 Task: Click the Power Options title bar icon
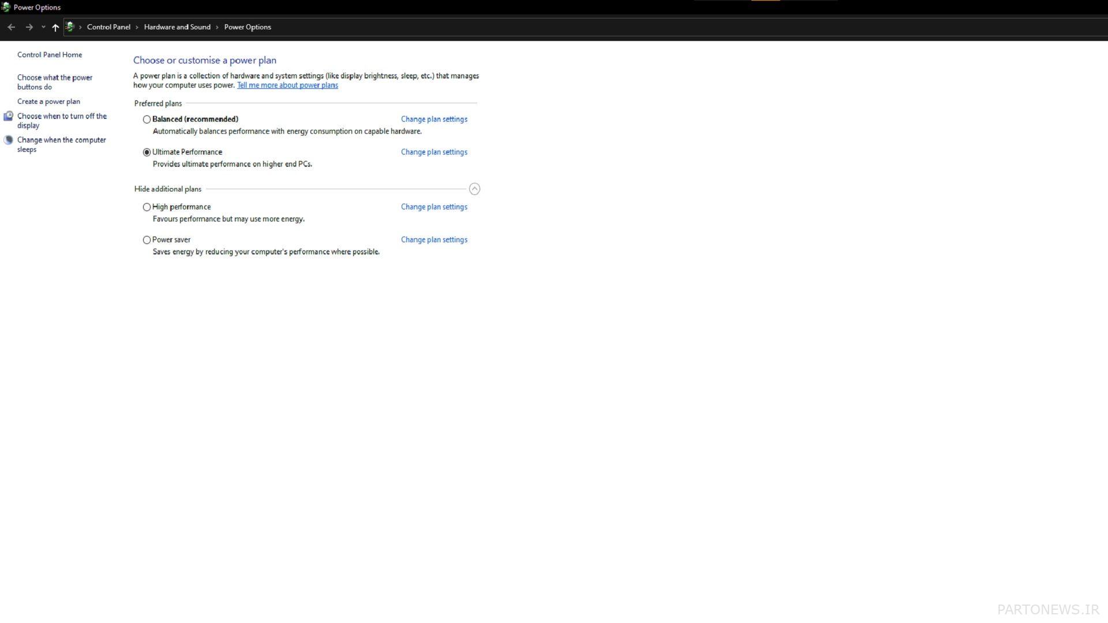[x=6, y=7]
